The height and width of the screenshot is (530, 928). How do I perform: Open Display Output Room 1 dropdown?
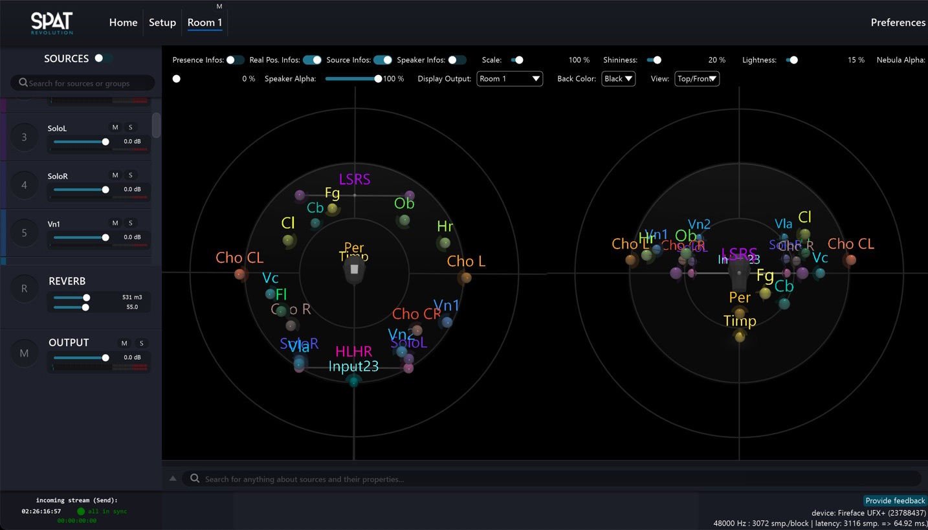click(x=509, y=79)
